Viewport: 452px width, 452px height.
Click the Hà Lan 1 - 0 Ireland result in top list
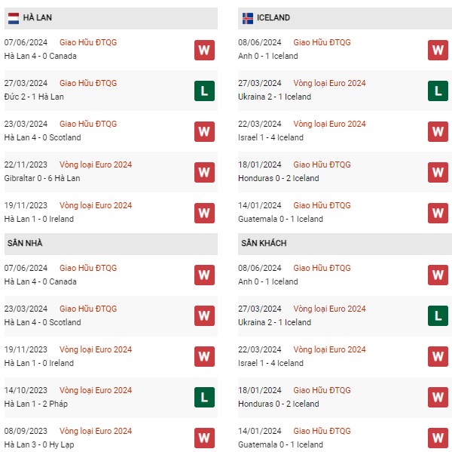coord(39,219)
